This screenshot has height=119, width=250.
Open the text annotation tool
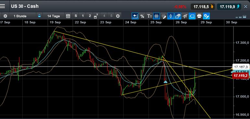click(x=149, y=16)
